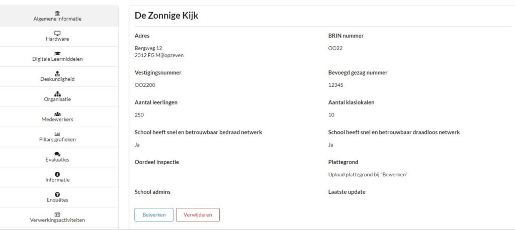Image resolution: width=515 pixels, height=230 pixels.
Task: Open the speech bubbles icon for Evaluaties
Action: pos(57,154)
